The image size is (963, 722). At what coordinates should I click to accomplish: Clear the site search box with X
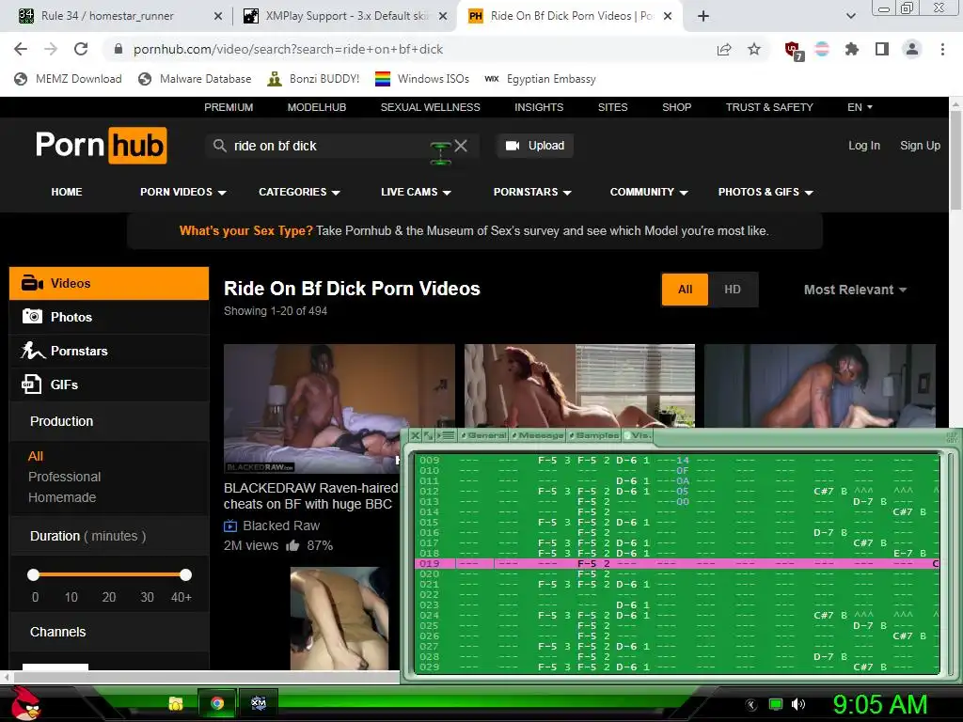click(461, 146)
